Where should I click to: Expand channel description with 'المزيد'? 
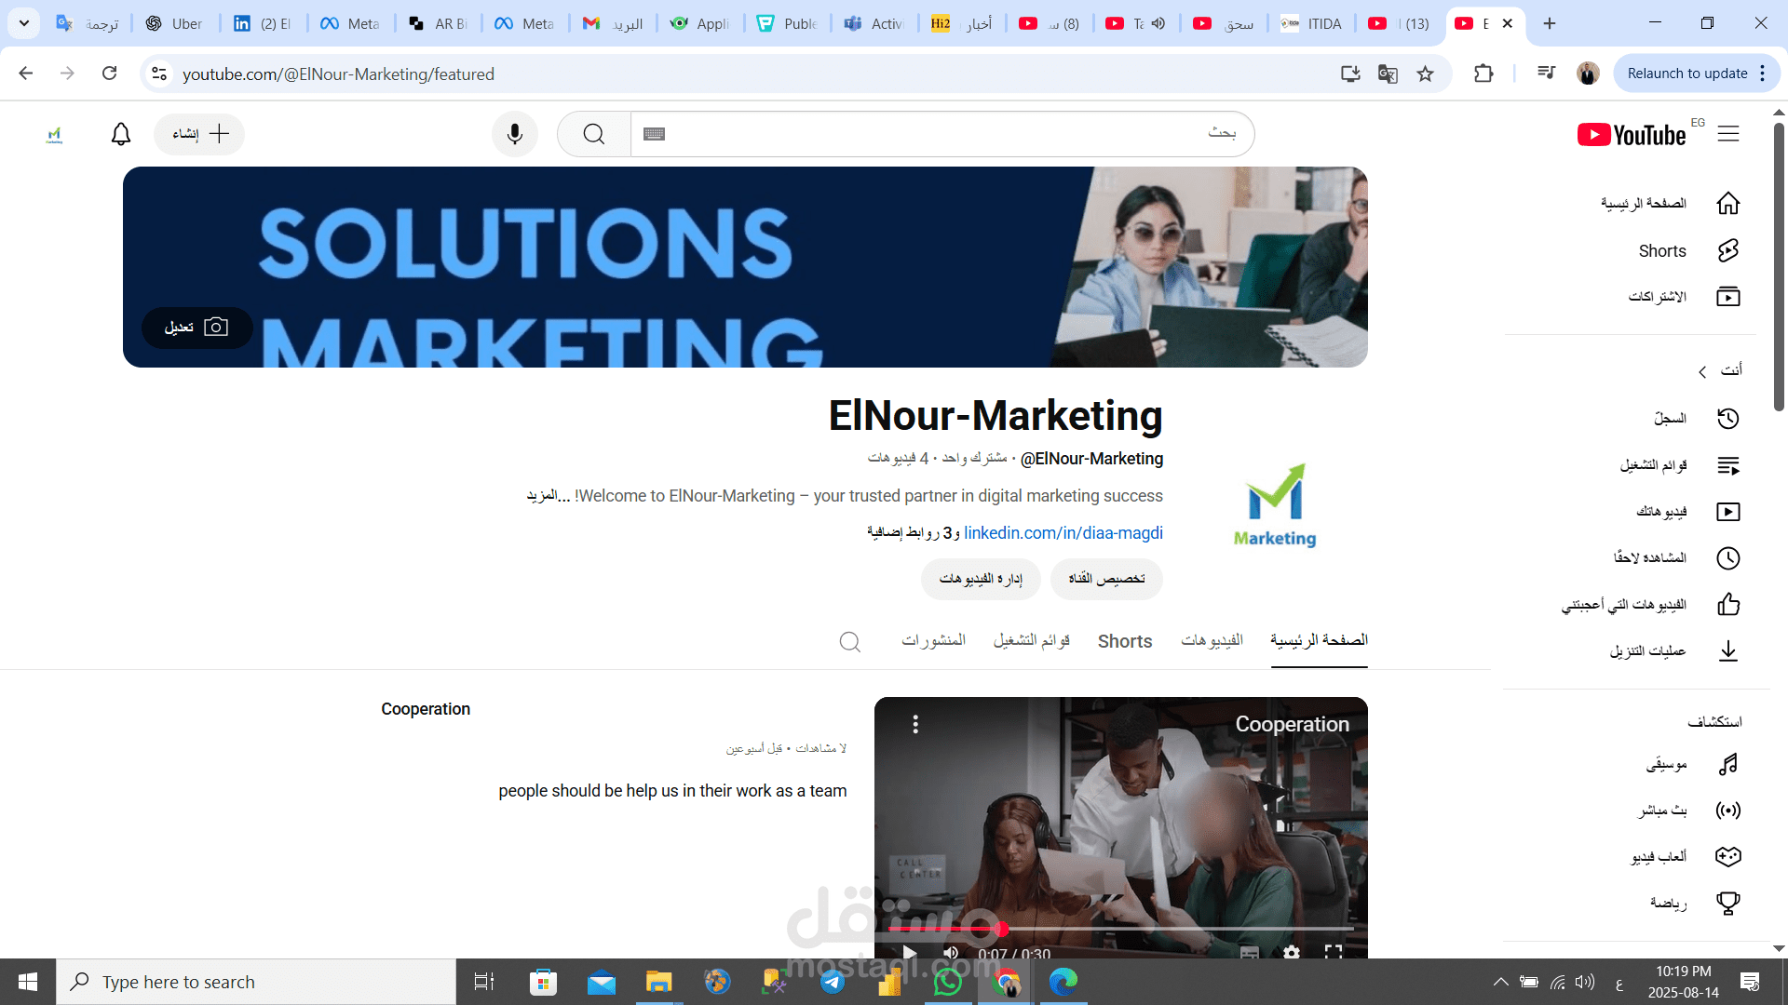click(x=549, y=496)
